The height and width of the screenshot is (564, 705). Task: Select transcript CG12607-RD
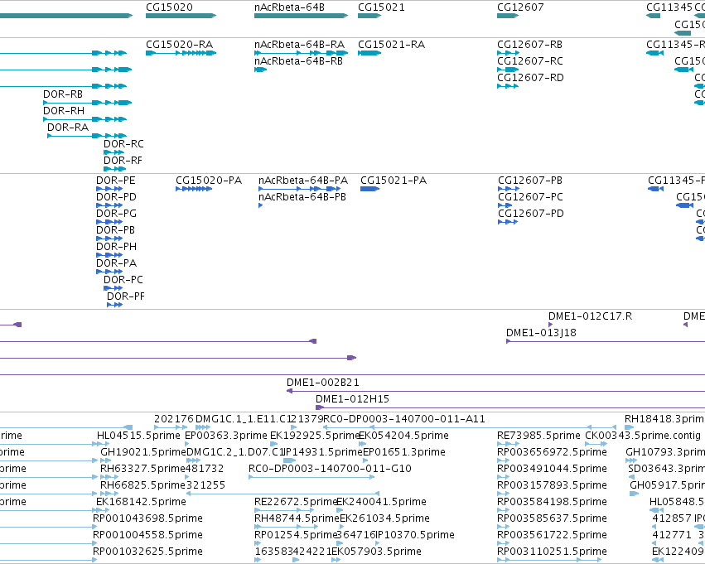point(508,86)
